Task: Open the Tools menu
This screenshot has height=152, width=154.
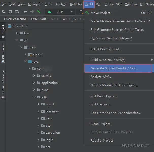Action: click(109, 4)
